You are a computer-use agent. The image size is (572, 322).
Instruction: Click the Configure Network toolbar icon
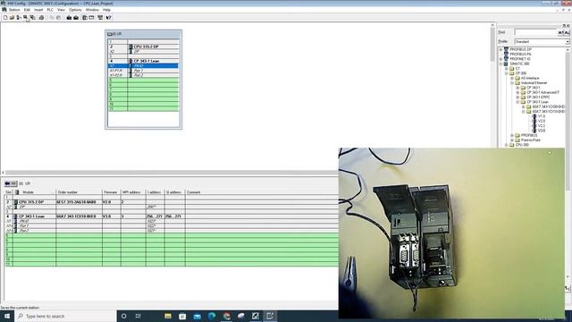(100, 18)
